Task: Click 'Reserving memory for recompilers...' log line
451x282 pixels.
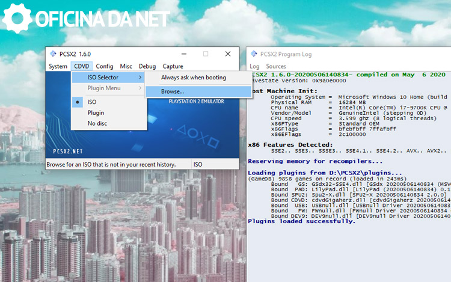Action: coord(315,161)
